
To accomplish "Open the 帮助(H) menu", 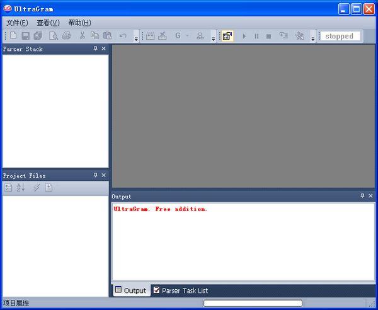I will click(79, 23).
